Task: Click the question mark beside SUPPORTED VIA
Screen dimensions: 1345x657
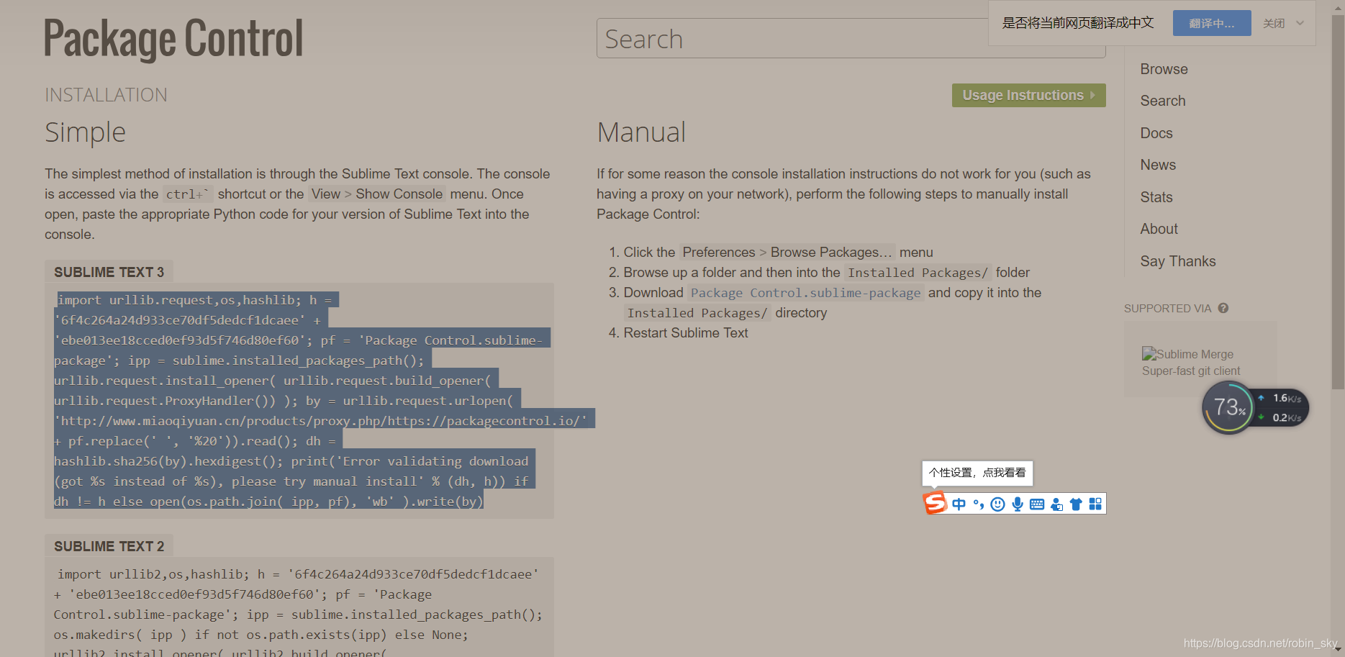Action: pyautogui.click(x=1223, y=308)
